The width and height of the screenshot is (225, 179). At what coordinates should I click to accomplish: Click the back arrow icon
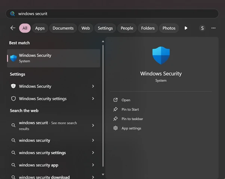[13, 28]
